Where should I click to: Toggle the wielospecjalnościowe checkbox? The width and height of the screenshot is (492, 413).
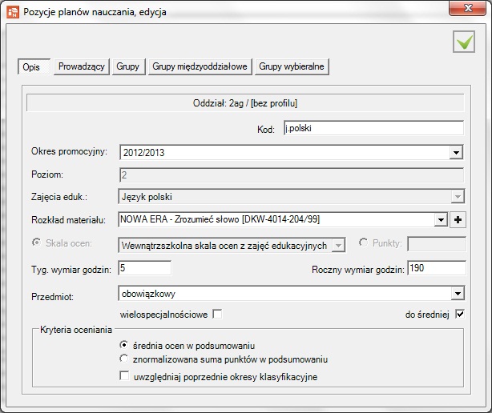[x=217, y=314]
